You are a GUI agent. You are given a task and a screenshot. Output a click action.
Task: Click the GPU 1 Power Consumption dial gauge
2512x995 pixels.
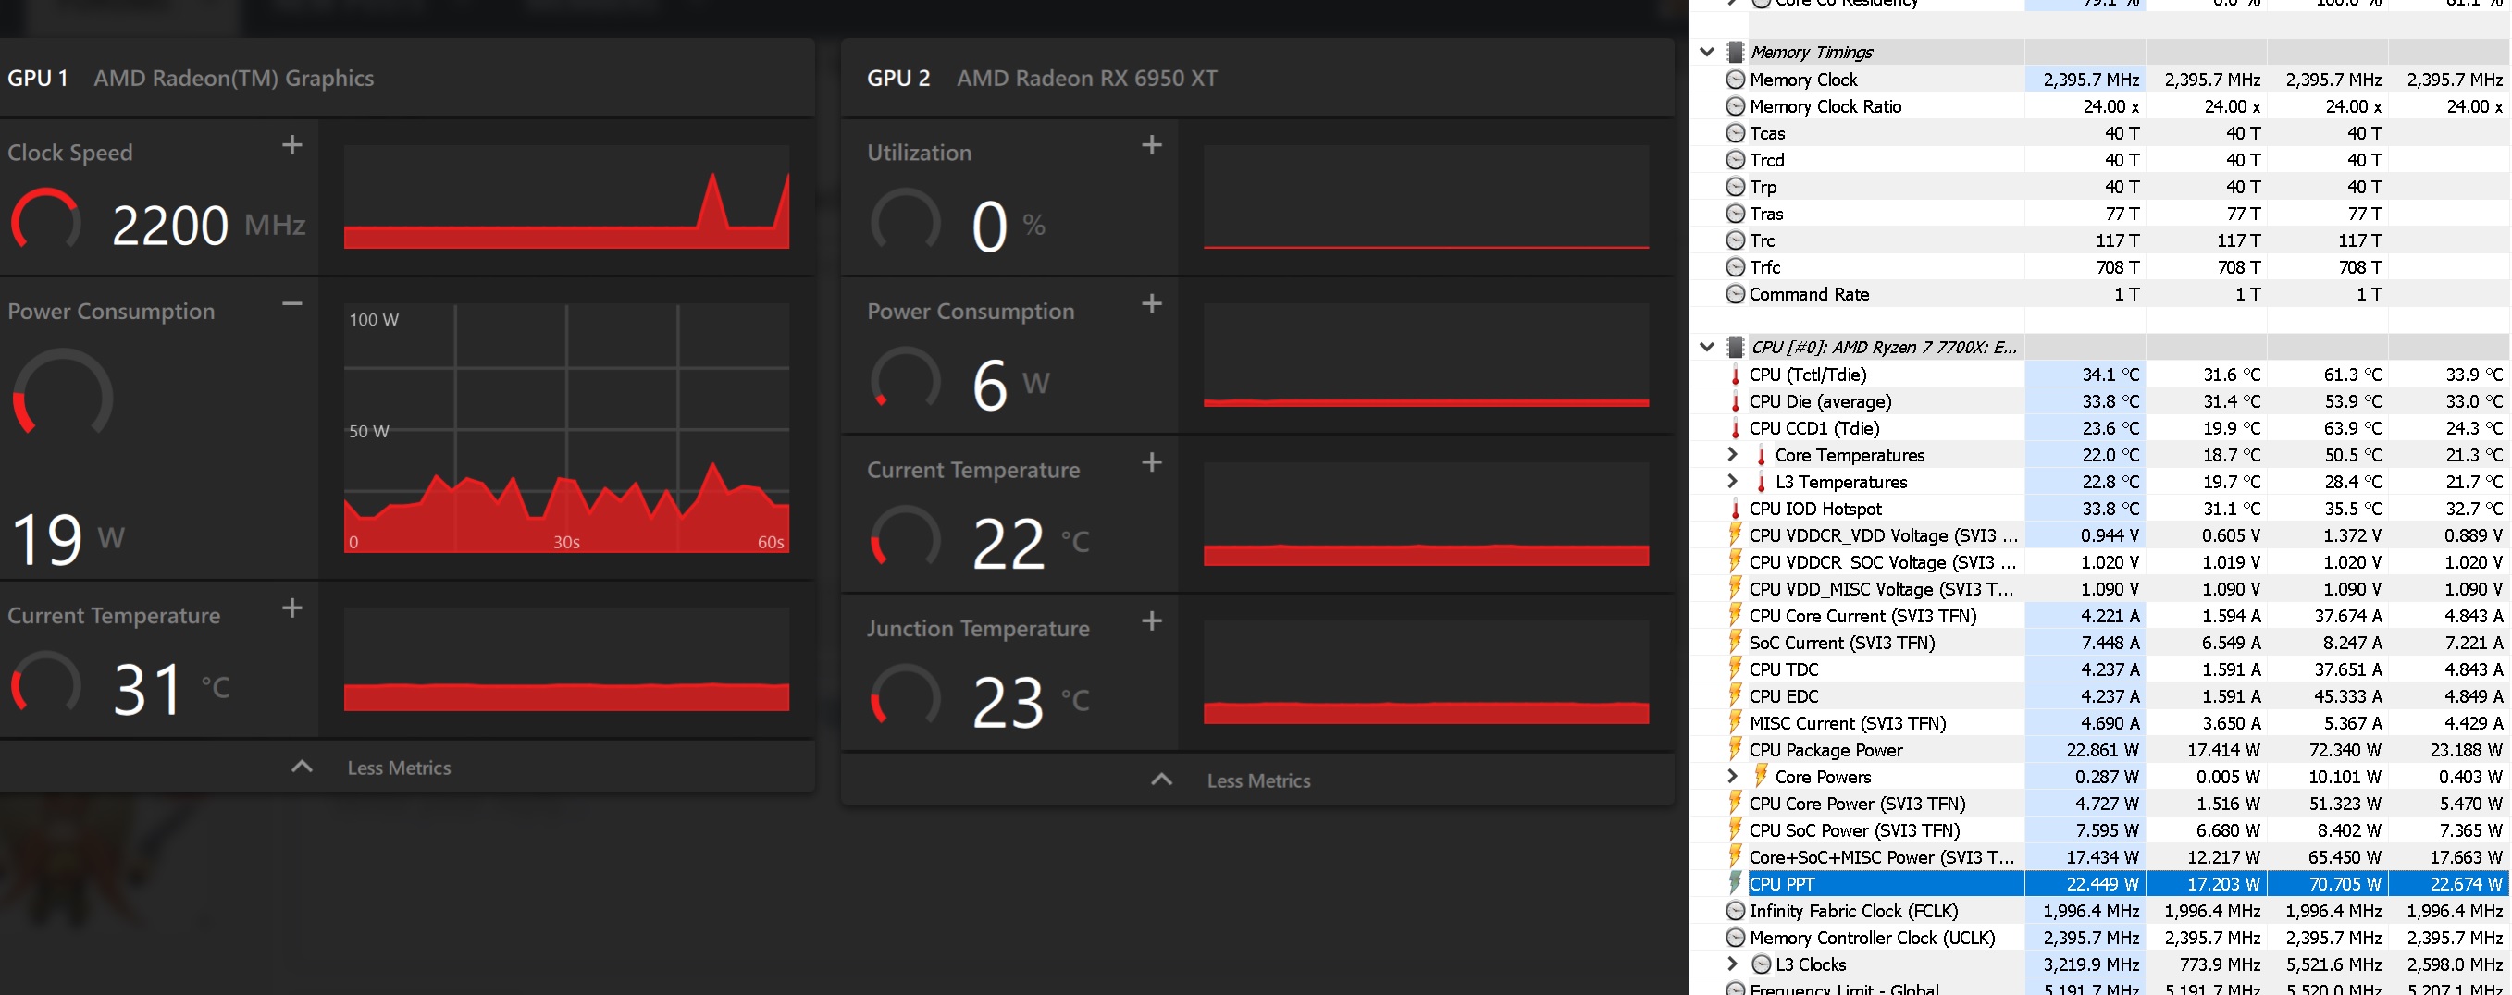coord(62,394)
